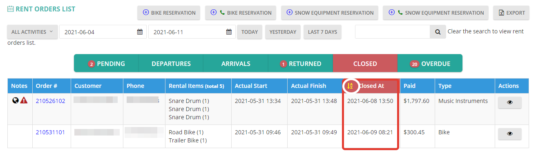Click the globe note icon
Image resolution: width=536 pixels, height=153 pixels.
tap(16, 101)
